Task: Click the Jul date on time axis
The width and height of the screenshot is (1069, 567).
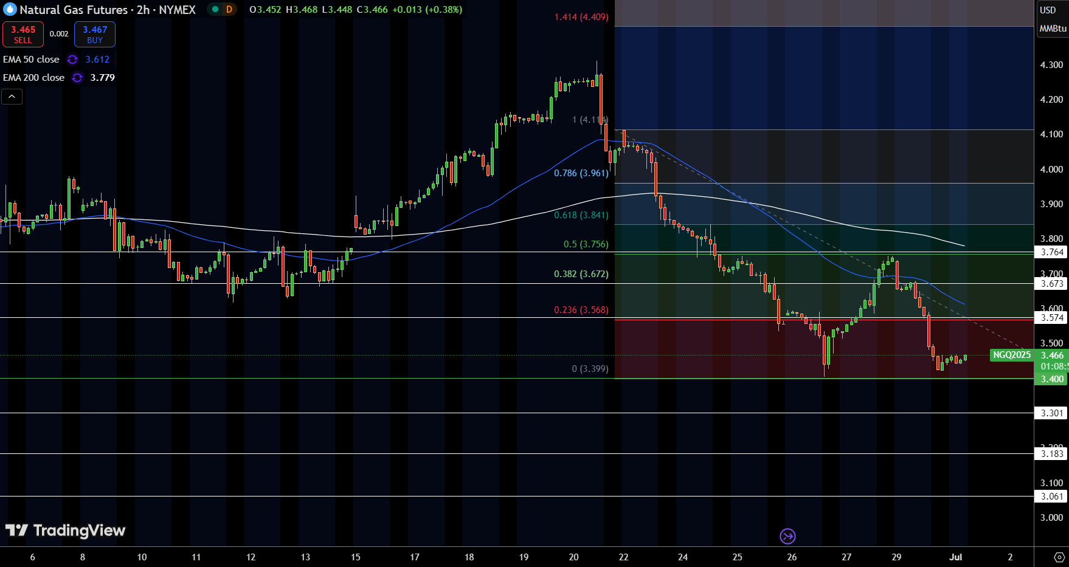Action: 956,557
